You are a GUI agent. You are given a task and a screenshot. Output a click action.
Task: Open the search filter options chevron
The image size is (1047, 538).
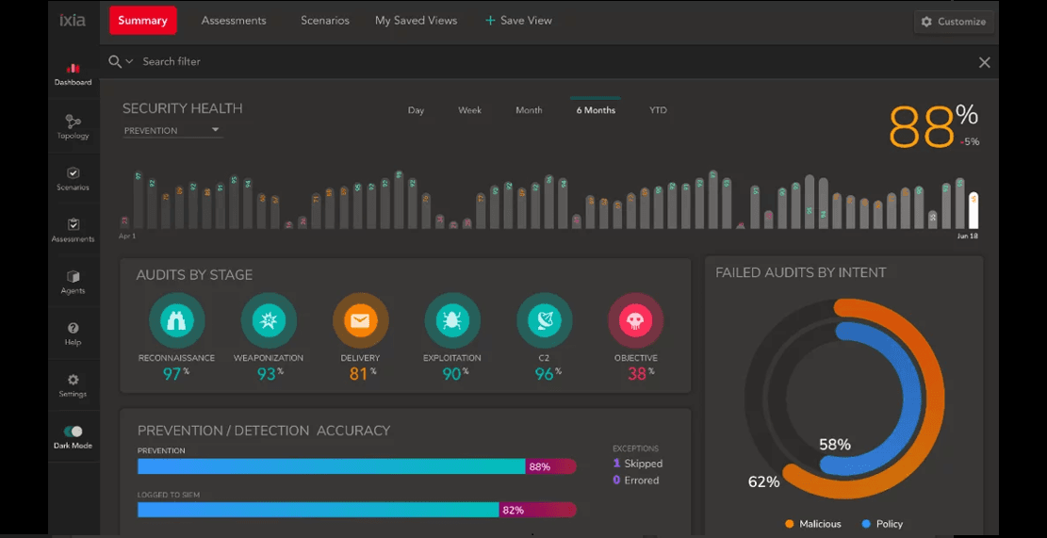tap(129, 62)
